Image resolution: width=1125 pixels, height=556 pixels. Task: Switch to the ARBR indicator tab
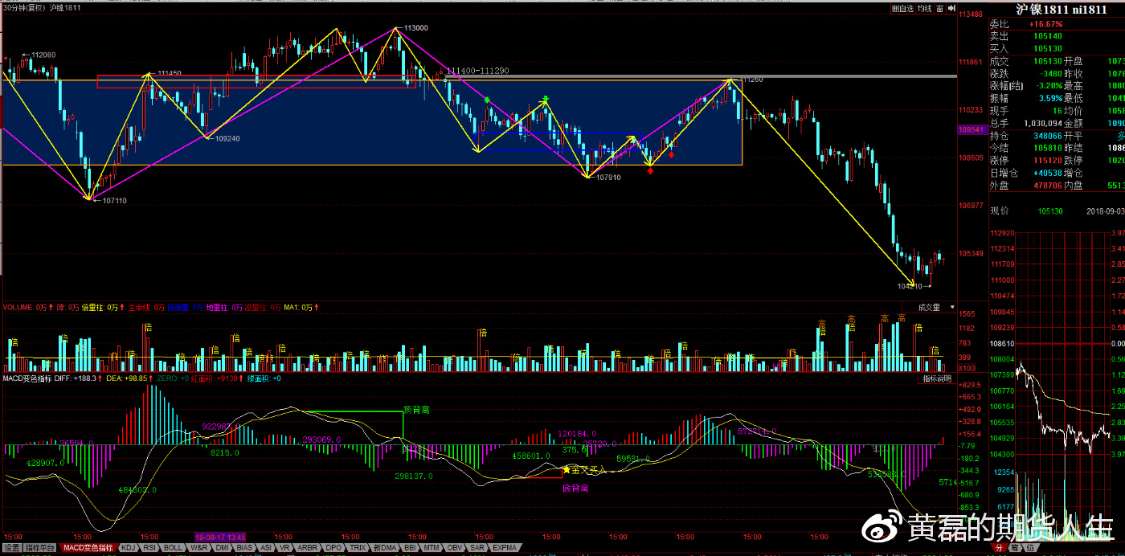[307, 547]
